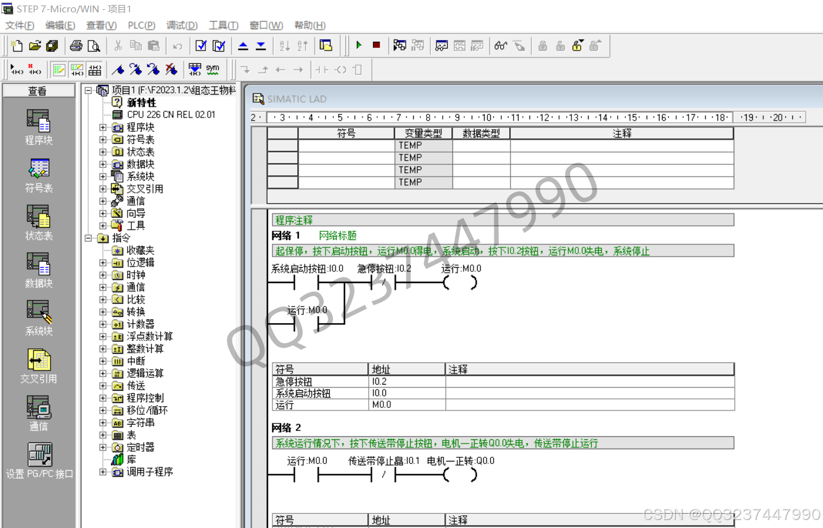Open 数据块 in the navigation bar
Viewport: 823px width, 528px height.
[38, 271]
